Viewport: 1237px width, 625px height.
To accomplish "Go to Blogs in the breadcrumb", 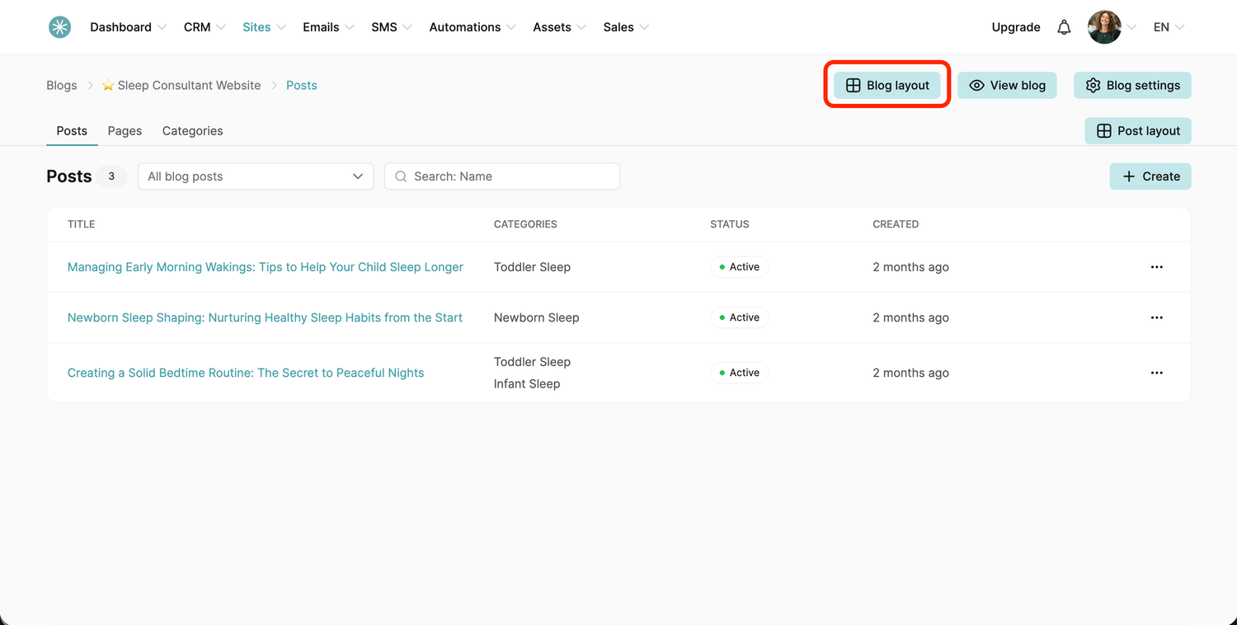I will [62, 86].
